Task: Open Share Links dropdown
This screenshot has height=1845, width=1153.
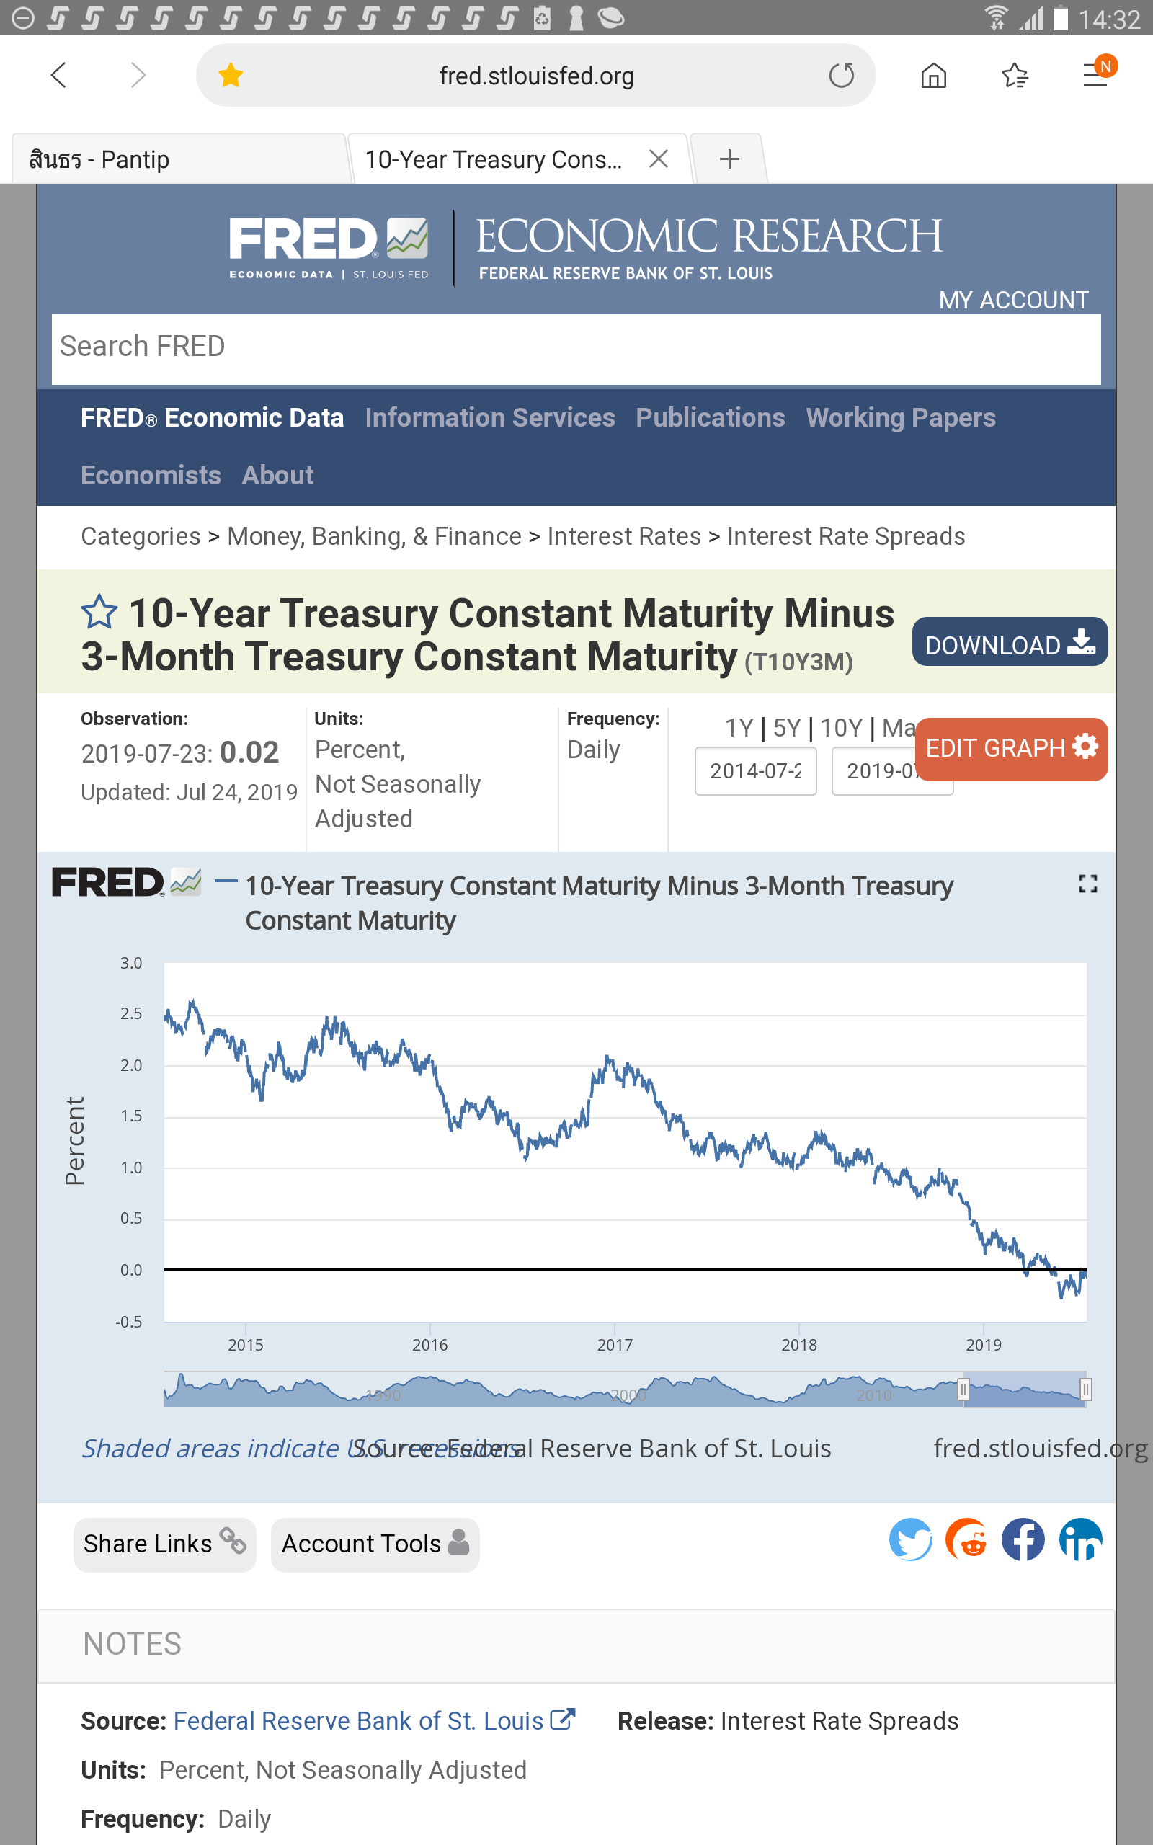Action: (165, 1544)
